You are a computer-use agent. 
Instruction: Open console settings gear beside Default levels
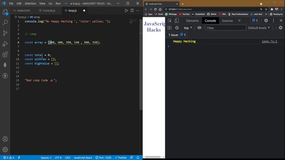281,28
